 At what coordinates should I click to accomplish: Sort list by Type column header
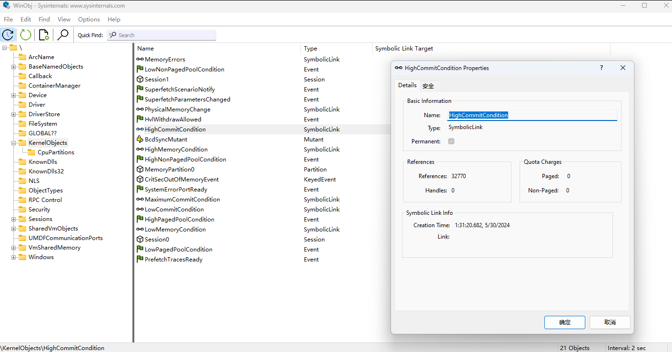[311, 49]
